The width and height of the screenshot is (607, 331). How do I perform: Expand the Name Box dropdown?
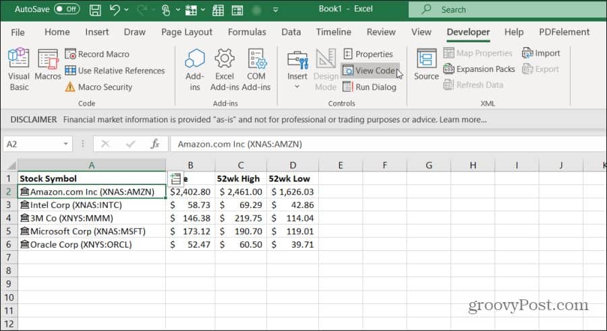[65, 144]
